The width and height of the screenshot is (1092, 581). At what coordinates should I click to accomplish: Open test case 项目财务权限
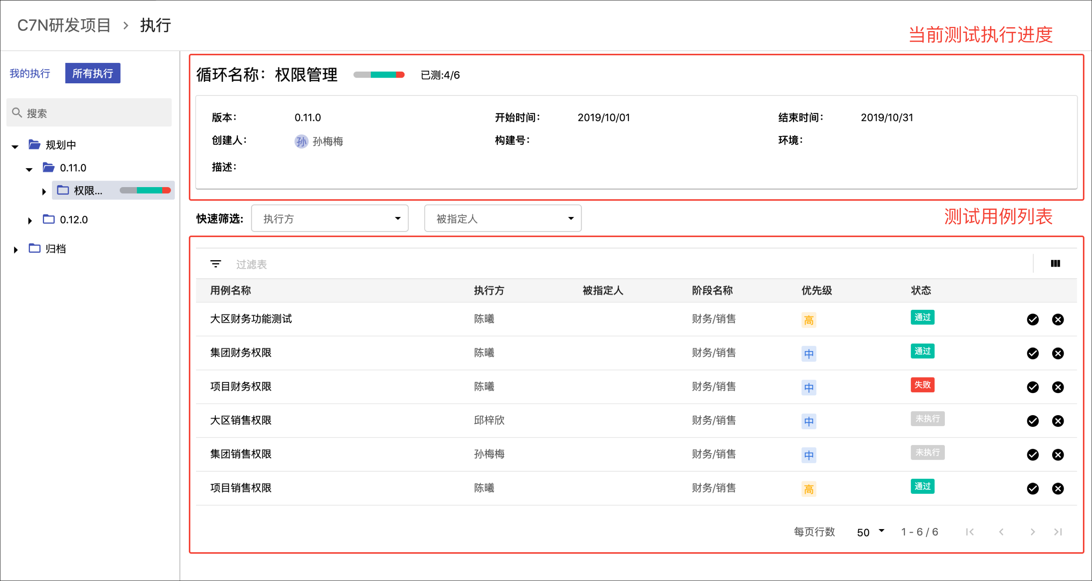241,387
